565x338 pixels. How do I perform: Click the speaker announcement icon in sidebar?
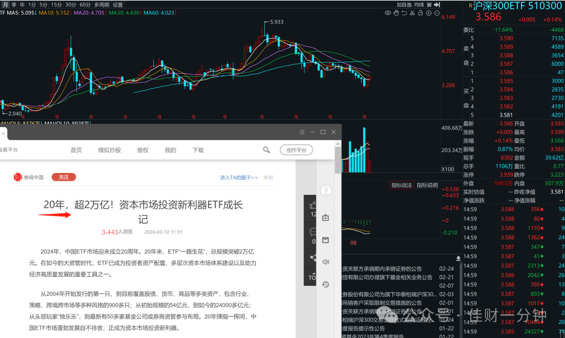click(325, 262)
